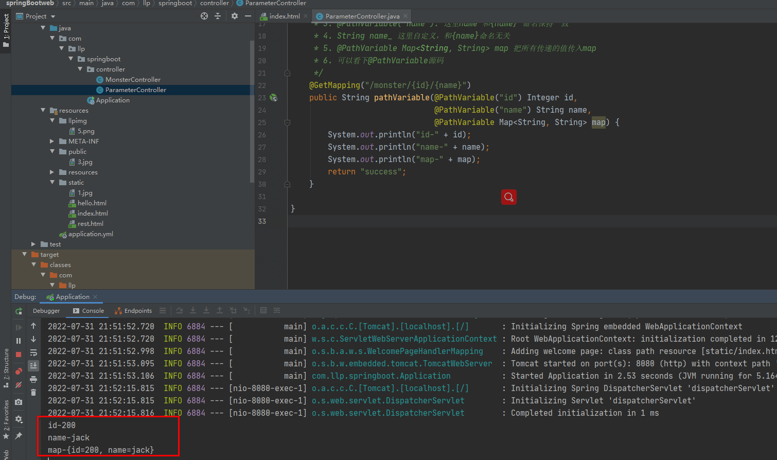The height and width of the screenshot is (460, 777).
Task: Open View Breakpoints red circles icon
Action: tap(19, 371)
